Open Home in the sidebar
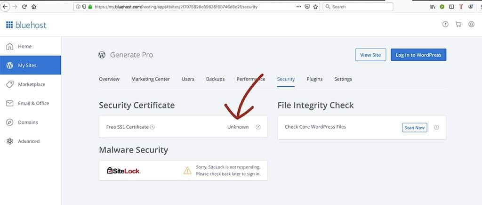 [24, 47]
